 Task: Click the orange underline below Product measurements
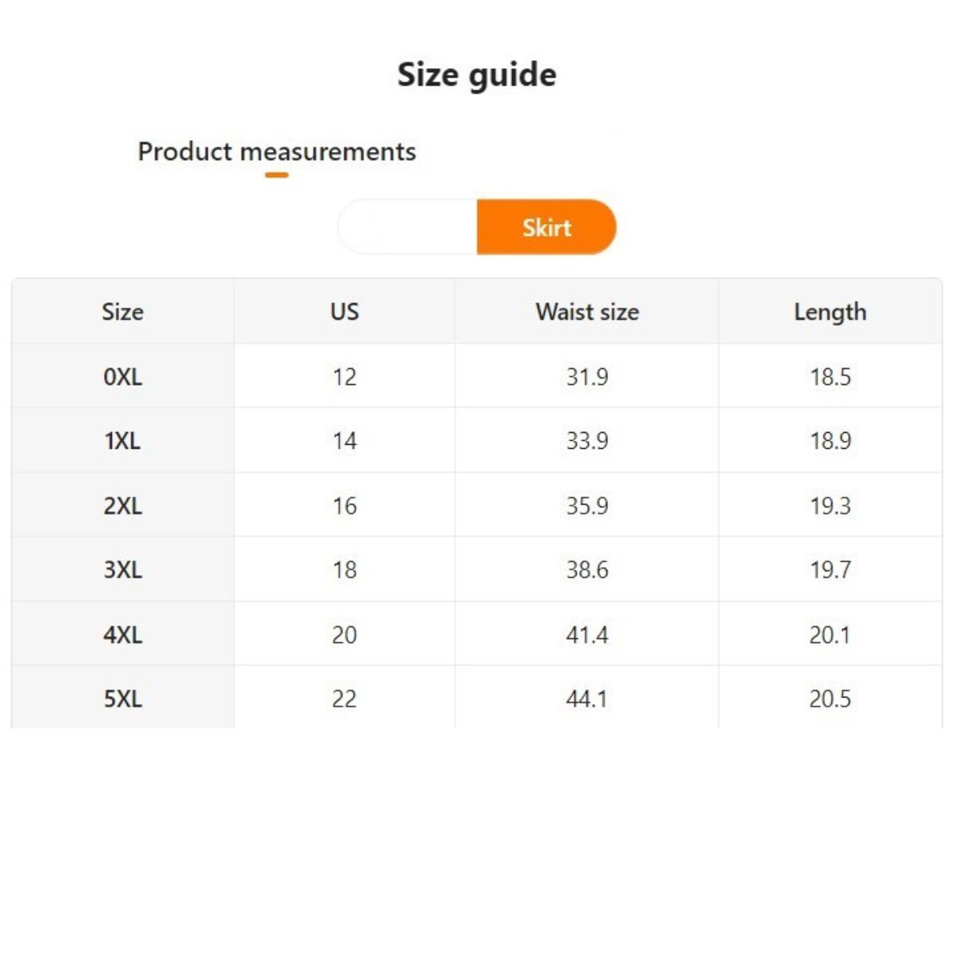(x=277, y=174)
